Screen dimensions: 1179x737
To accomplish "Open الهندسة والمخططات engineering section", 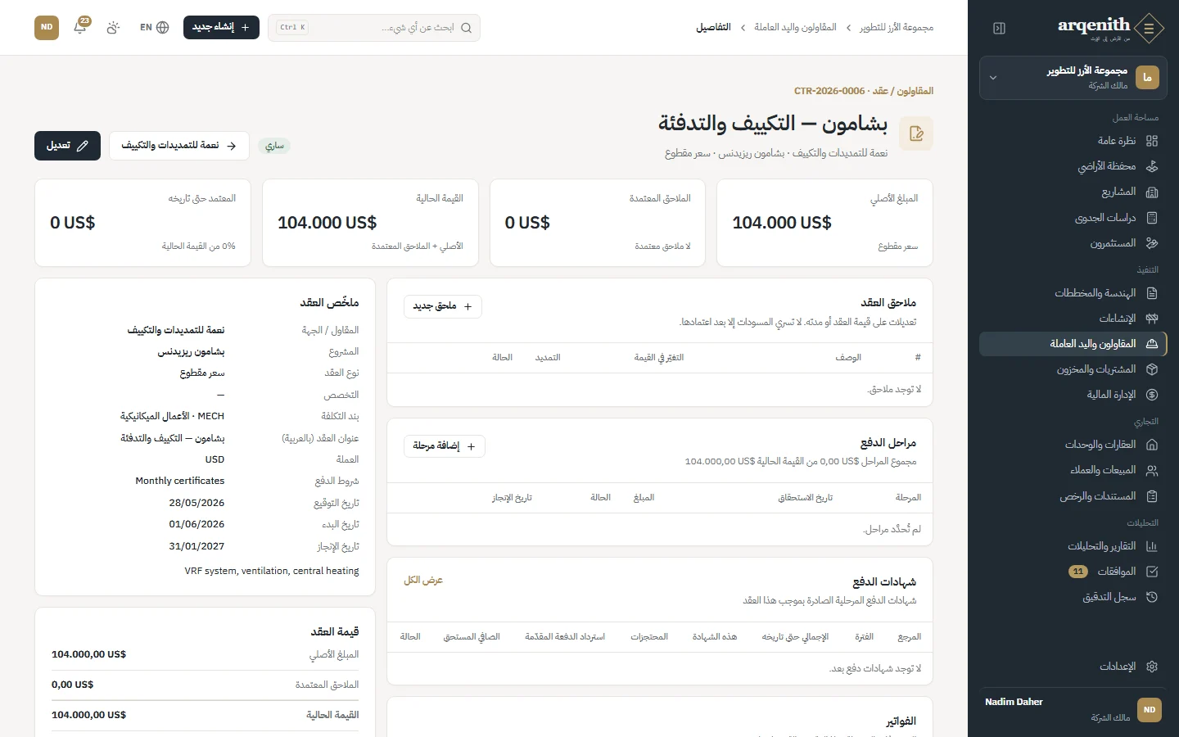I will click(x=1073, y=293).
